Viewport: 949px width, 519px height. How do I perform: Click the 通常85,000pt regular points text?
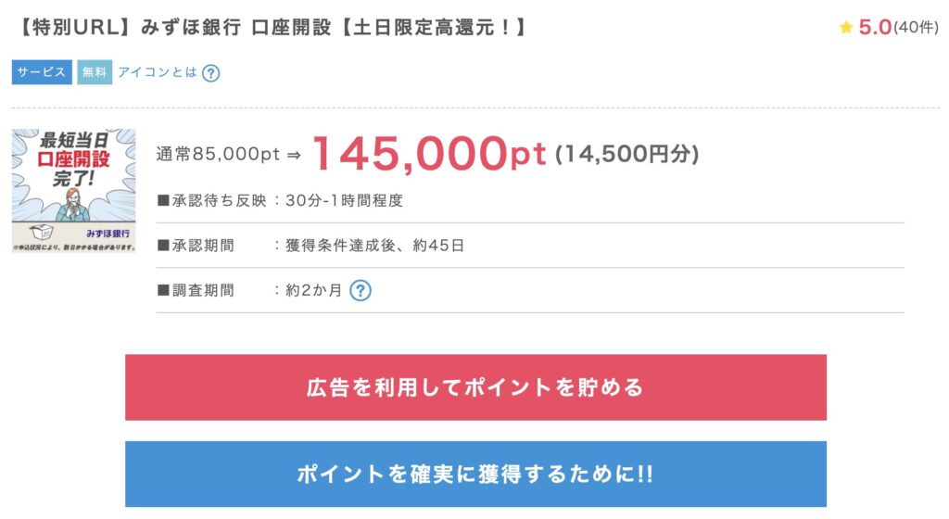(x=218, y=155)
